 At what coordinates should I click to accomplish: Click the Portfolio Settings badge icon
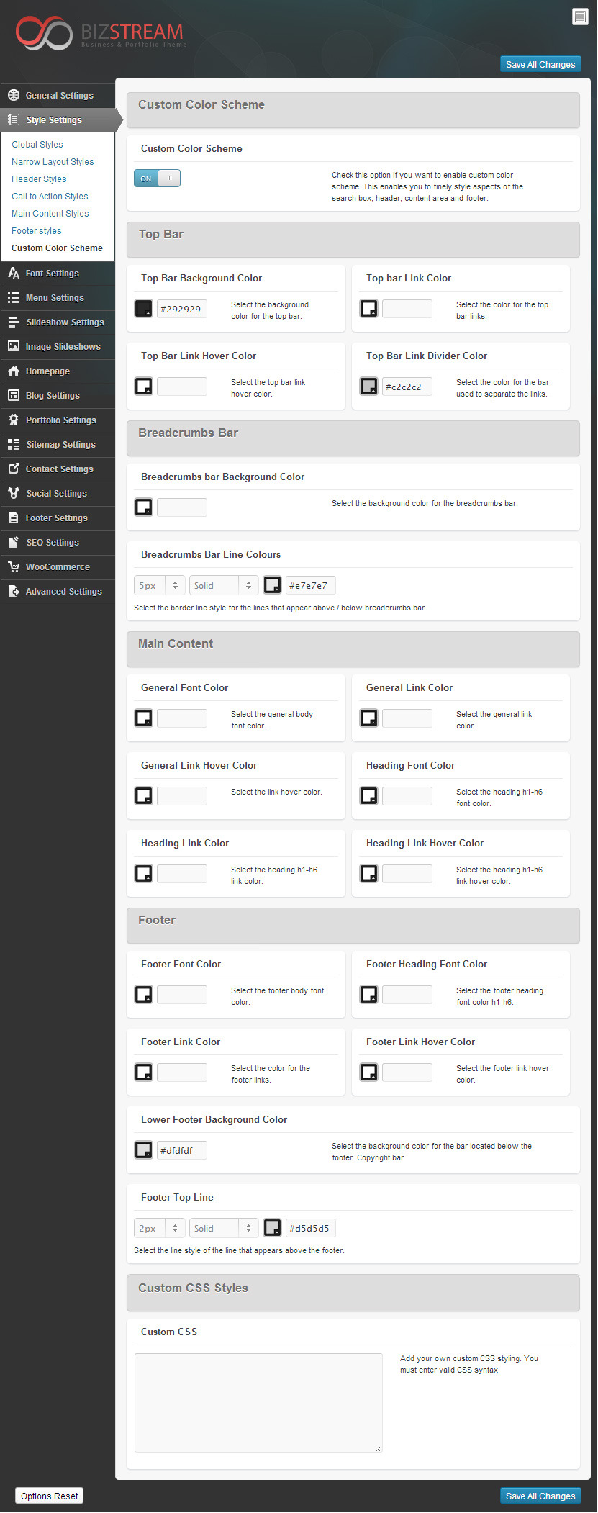(x=14, y=420)
